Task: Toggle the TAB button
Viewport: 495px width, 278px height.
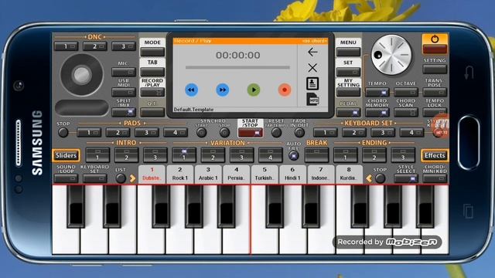Action: [x=152, y=72]
